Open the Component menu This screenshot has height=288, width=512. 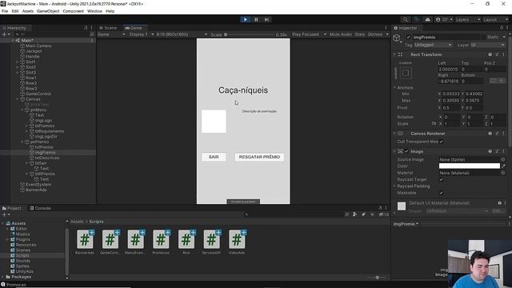[x=73, y=11]
